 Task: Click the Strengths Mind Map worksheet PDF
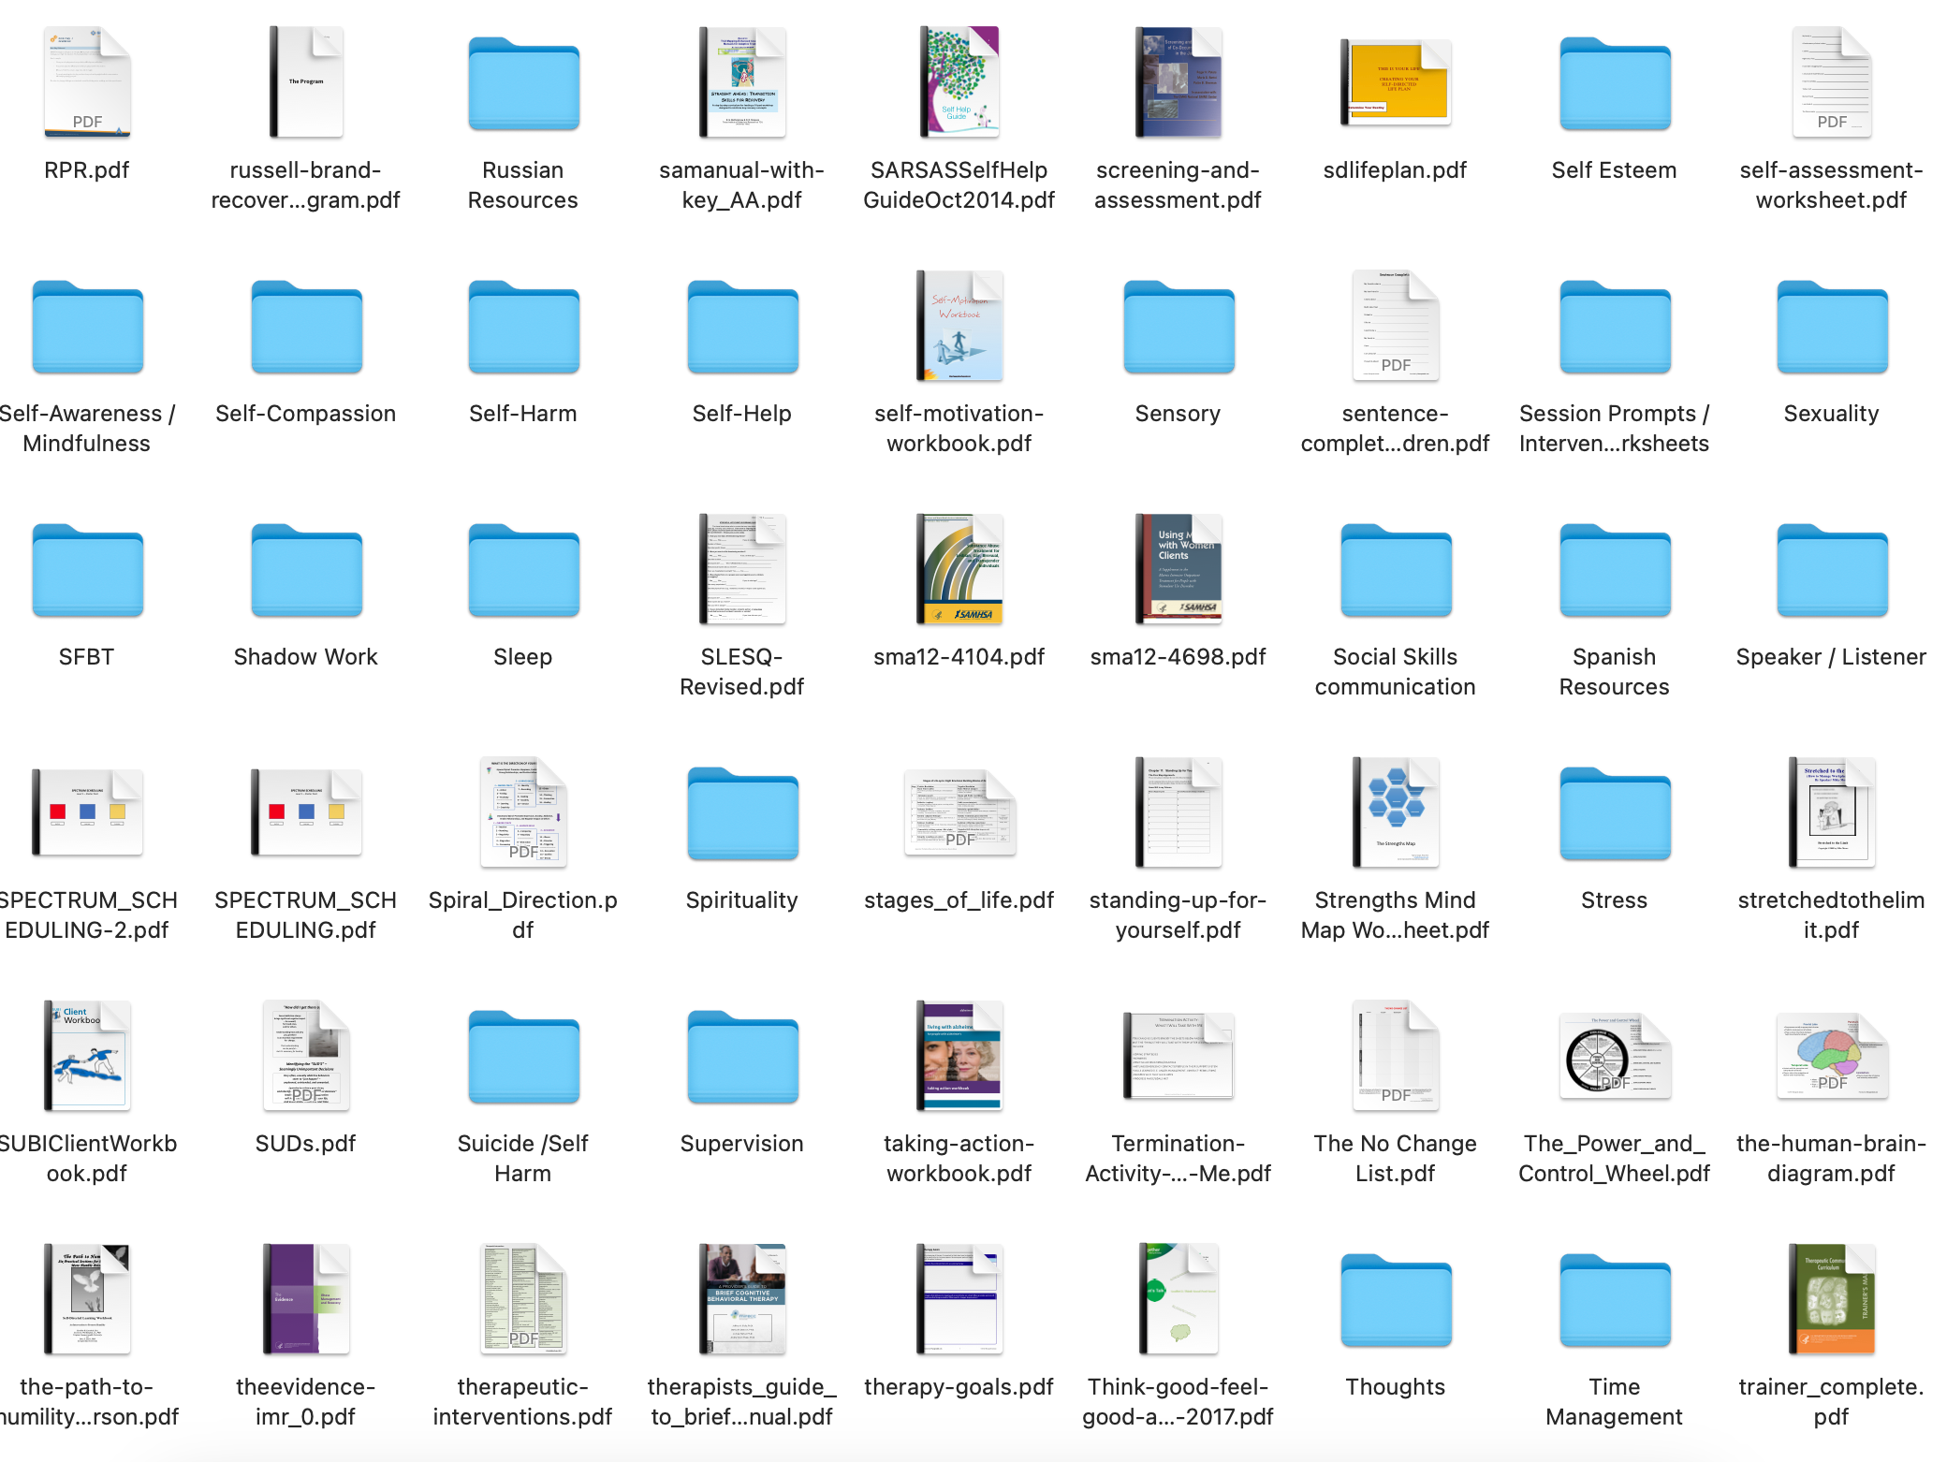click(1395, 812)
